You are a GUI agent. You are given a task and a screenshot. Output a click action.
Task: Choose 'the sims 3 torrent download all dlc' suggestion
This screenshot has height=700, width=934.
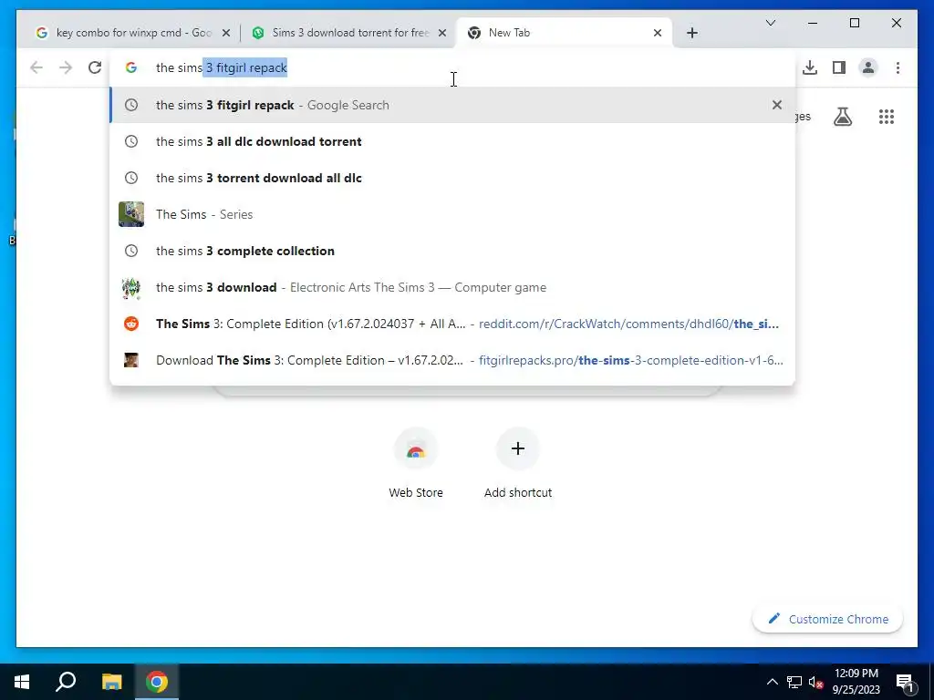(x=452, y=178)
